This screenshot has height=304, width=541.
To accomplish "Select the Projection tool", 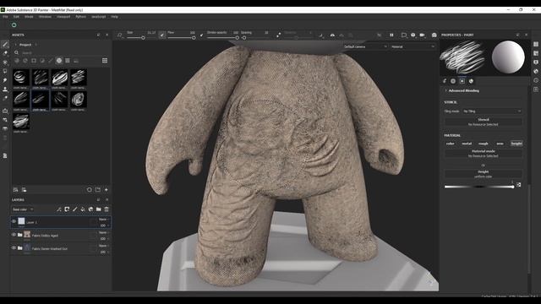I will tap(5, 62).
